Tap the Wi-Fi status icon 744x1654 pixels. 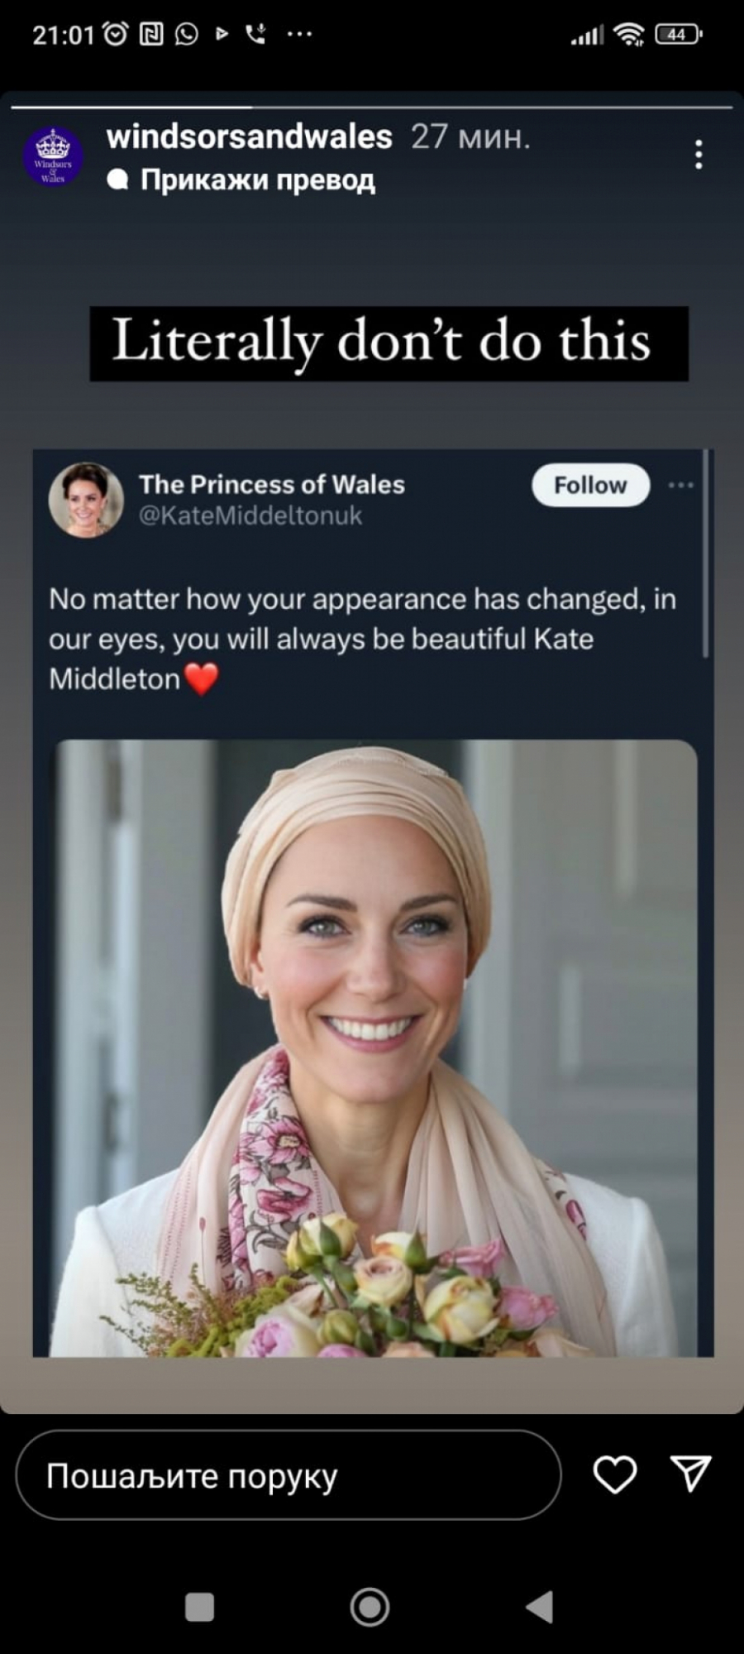[630, 34]
